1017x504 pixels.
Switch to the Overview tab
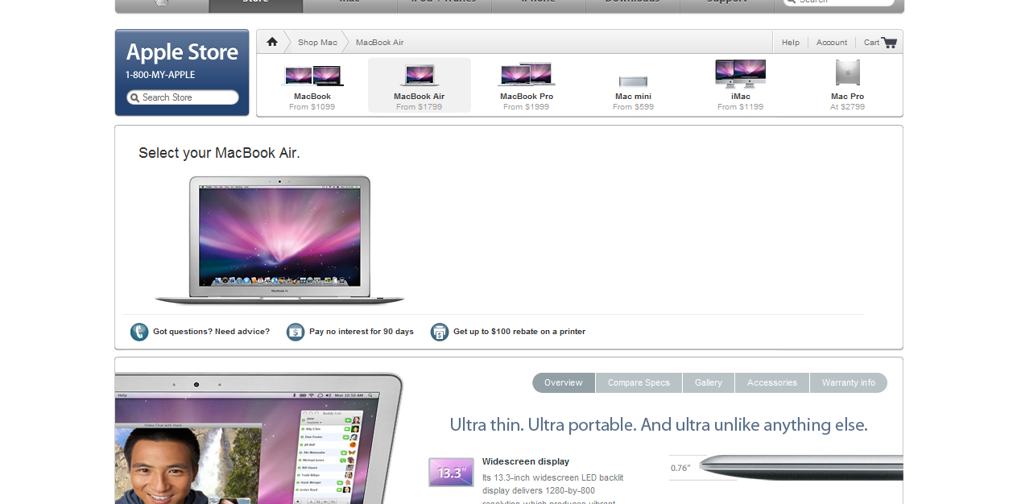point(564,383)
